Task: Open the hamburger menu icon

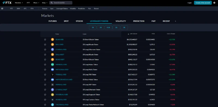Action: click(2, 8)
